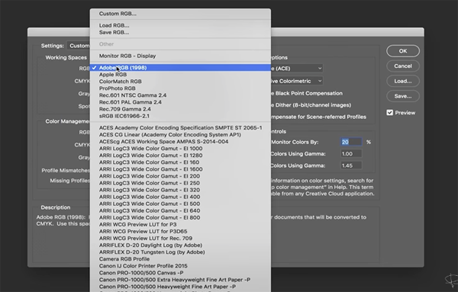Choose ARRI WCG Preview LUT for P3
The height and width of the screenshot is (292, 458).
pos(180,225)
